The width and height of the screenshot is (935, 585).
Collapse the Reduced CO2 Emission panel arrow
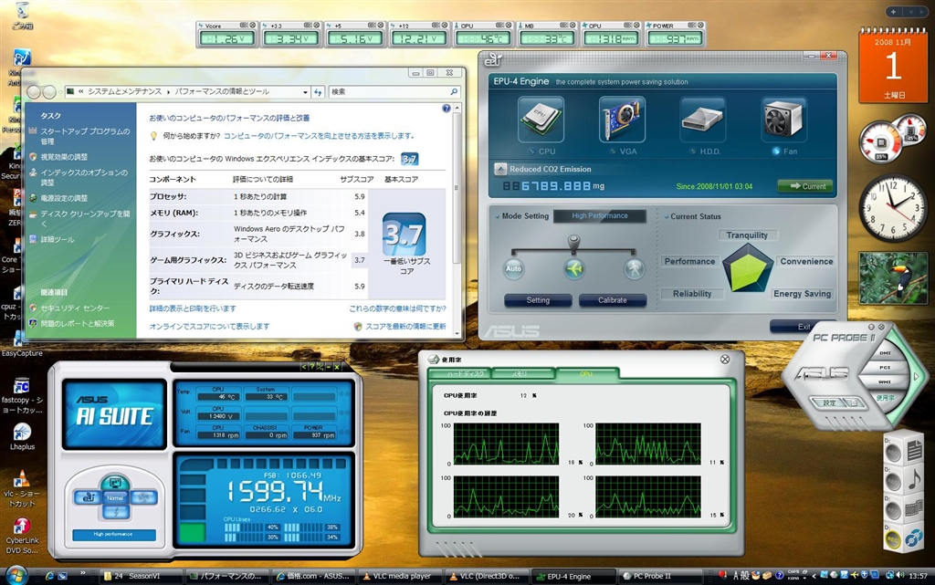click(500, 169)
